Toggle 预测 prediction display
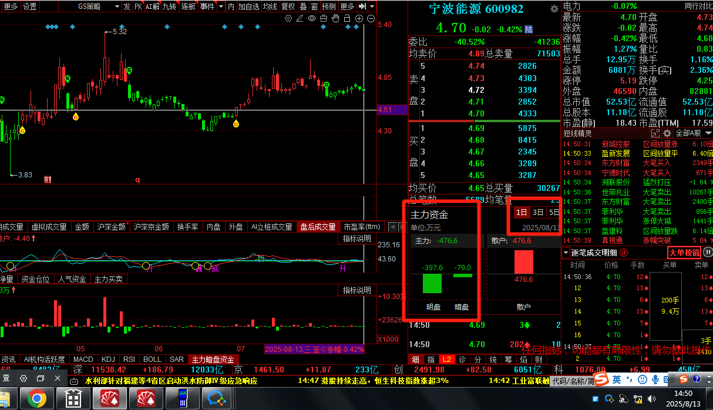713x410 pixels. pyautogui.click(x=329, y=6)
